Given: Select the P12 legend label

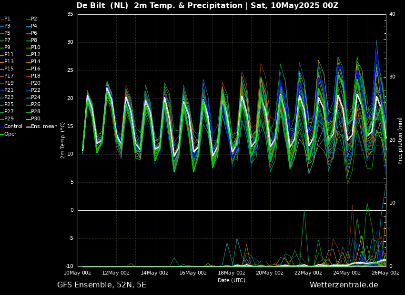Looking at the screenshot, I should [x=33, y=54].
